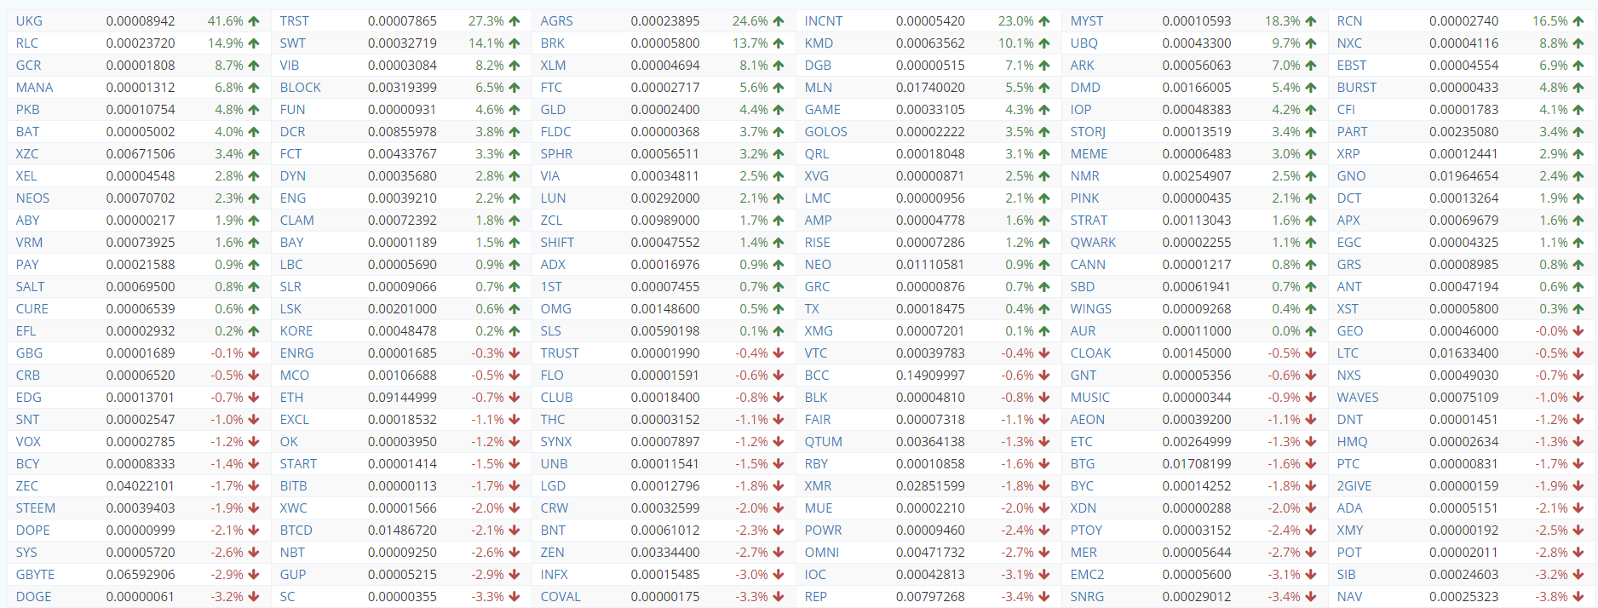Click the up arrow in the XRP row
Image resolution: width=1598 pixels, height=608 pixels.
tap(1578, 154)
